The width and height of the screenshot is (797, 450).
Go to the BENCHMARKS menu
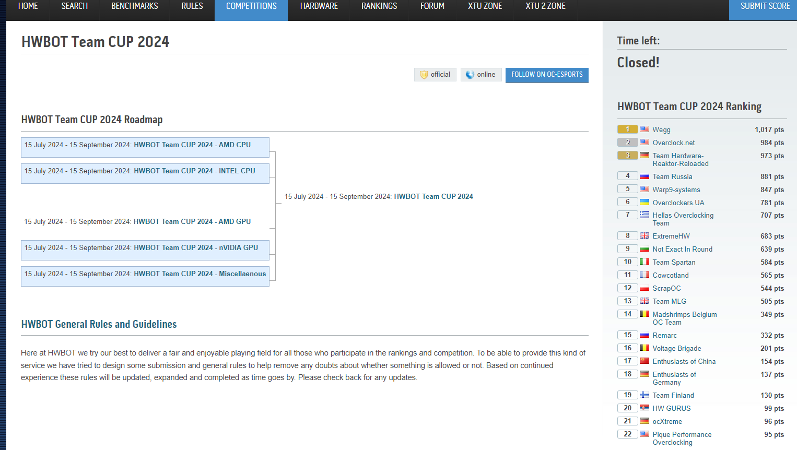[x=135, y=6]
